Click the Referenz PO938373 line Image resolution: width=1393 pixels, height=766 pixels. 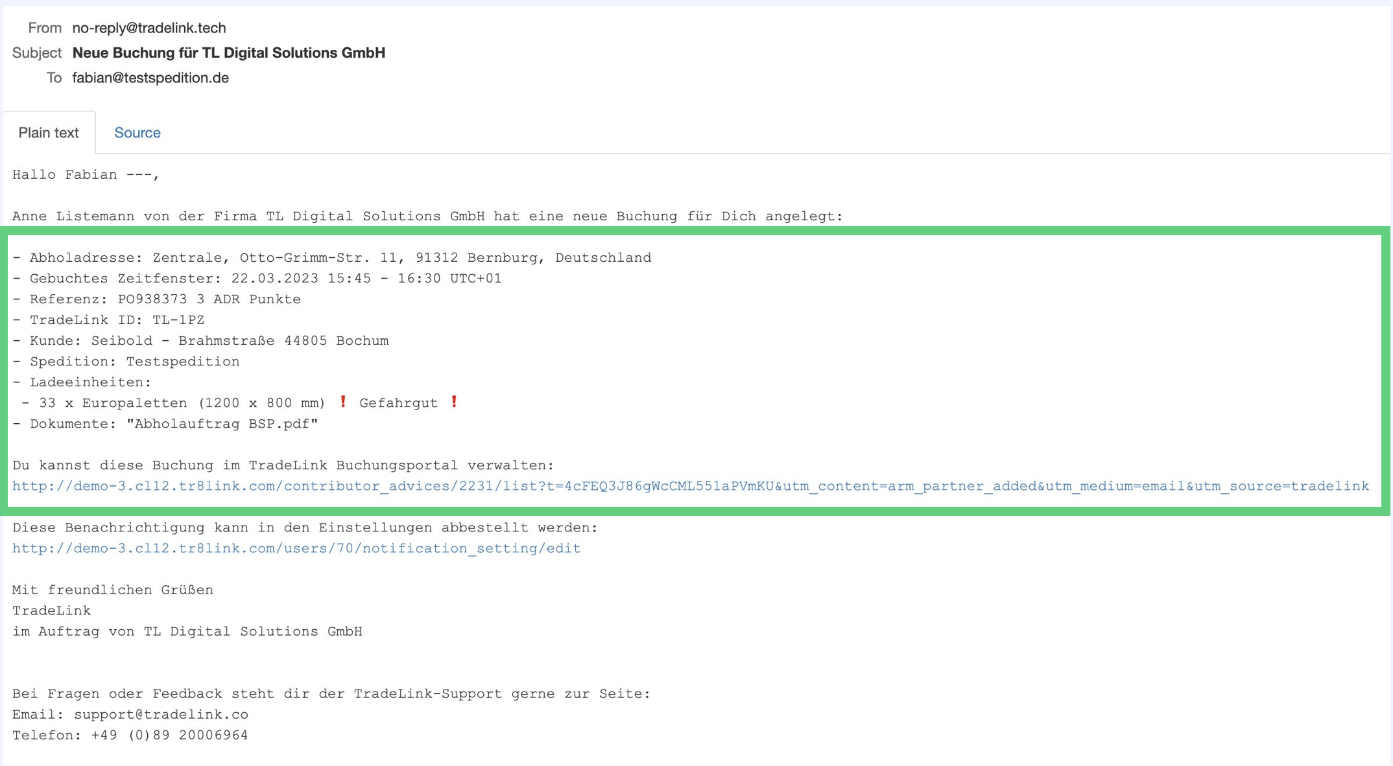pos(157,299)
